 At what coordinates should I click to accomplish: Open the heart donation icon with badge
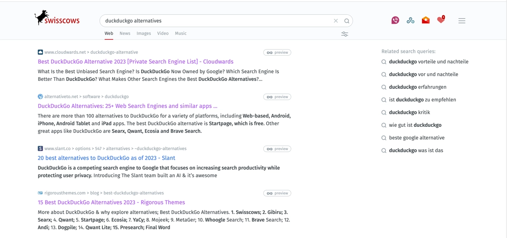click(x=441, y=20)
